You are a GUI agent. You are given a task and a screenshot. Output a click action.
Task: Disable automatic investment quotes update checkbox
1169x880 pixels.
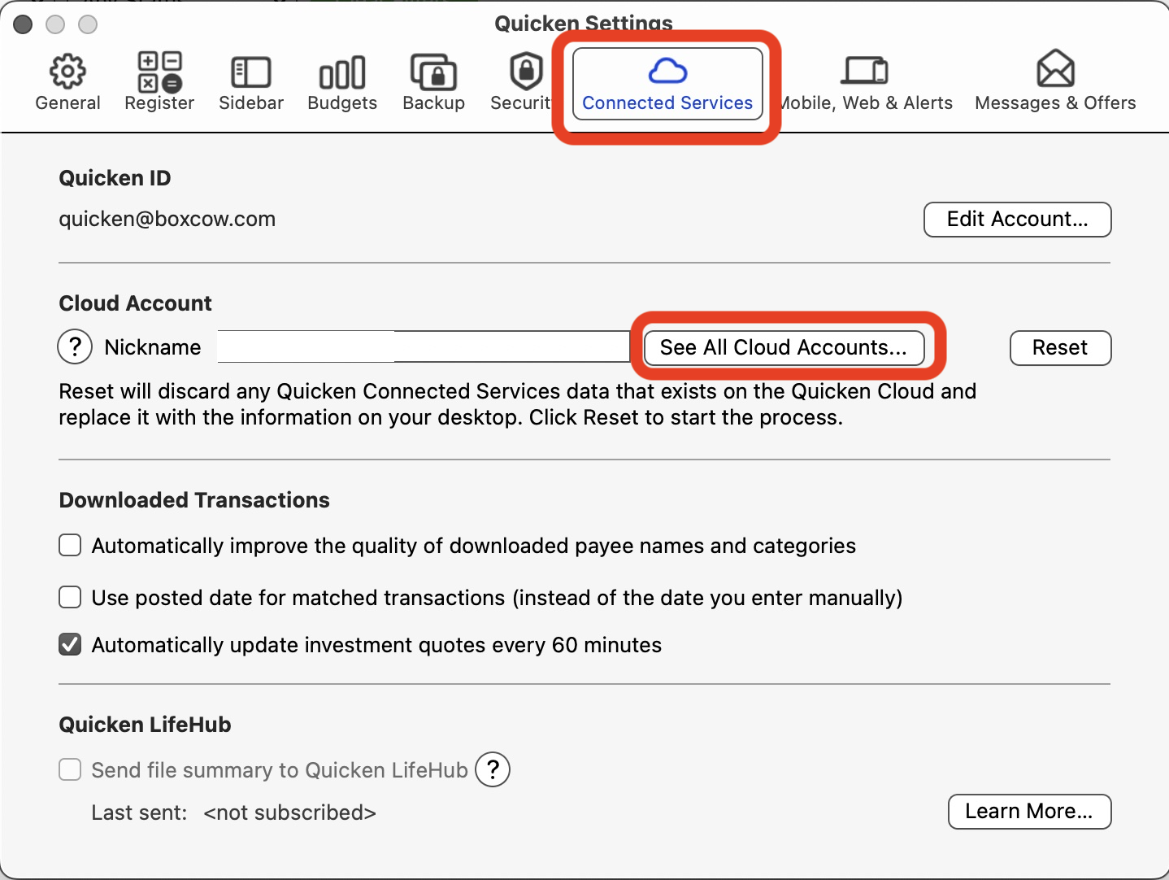pyautogui.click(x=70, y=644)
